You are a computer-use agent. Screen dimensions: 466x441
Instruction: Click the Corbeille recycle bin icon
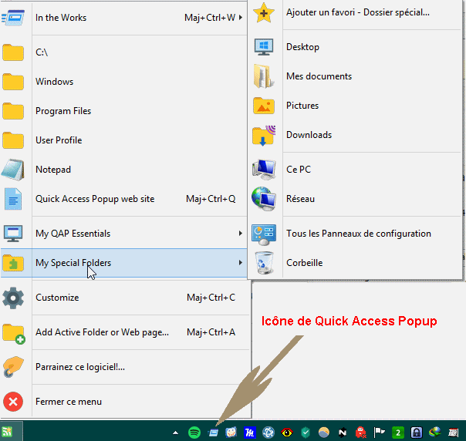[x=264, y=263]
